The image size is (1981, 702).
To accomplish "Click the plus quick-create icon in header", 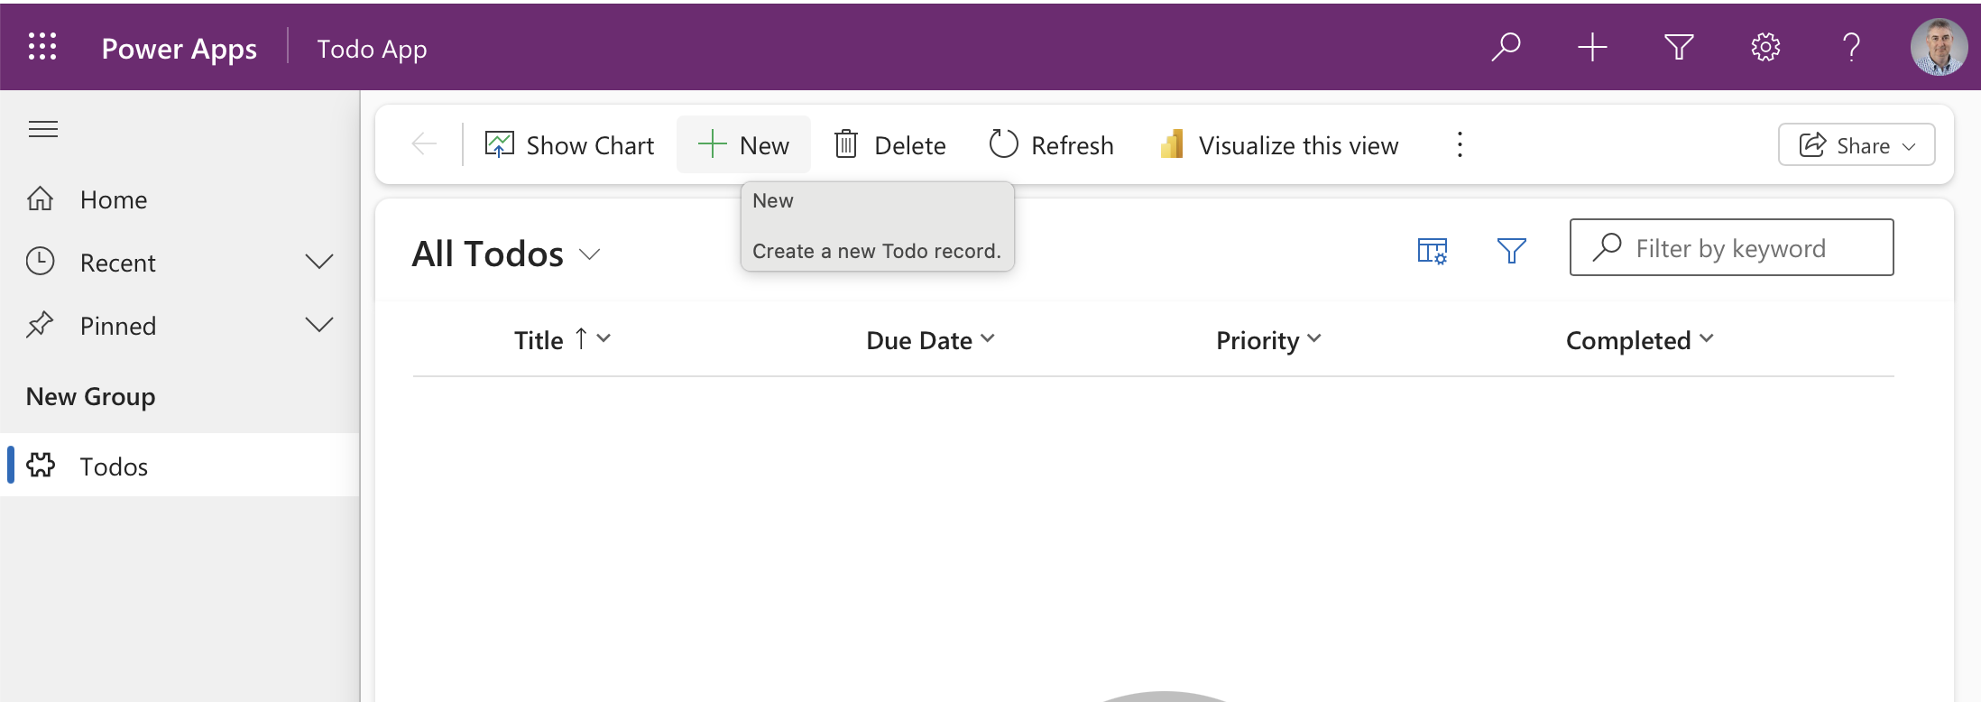I will (1592, 47).
